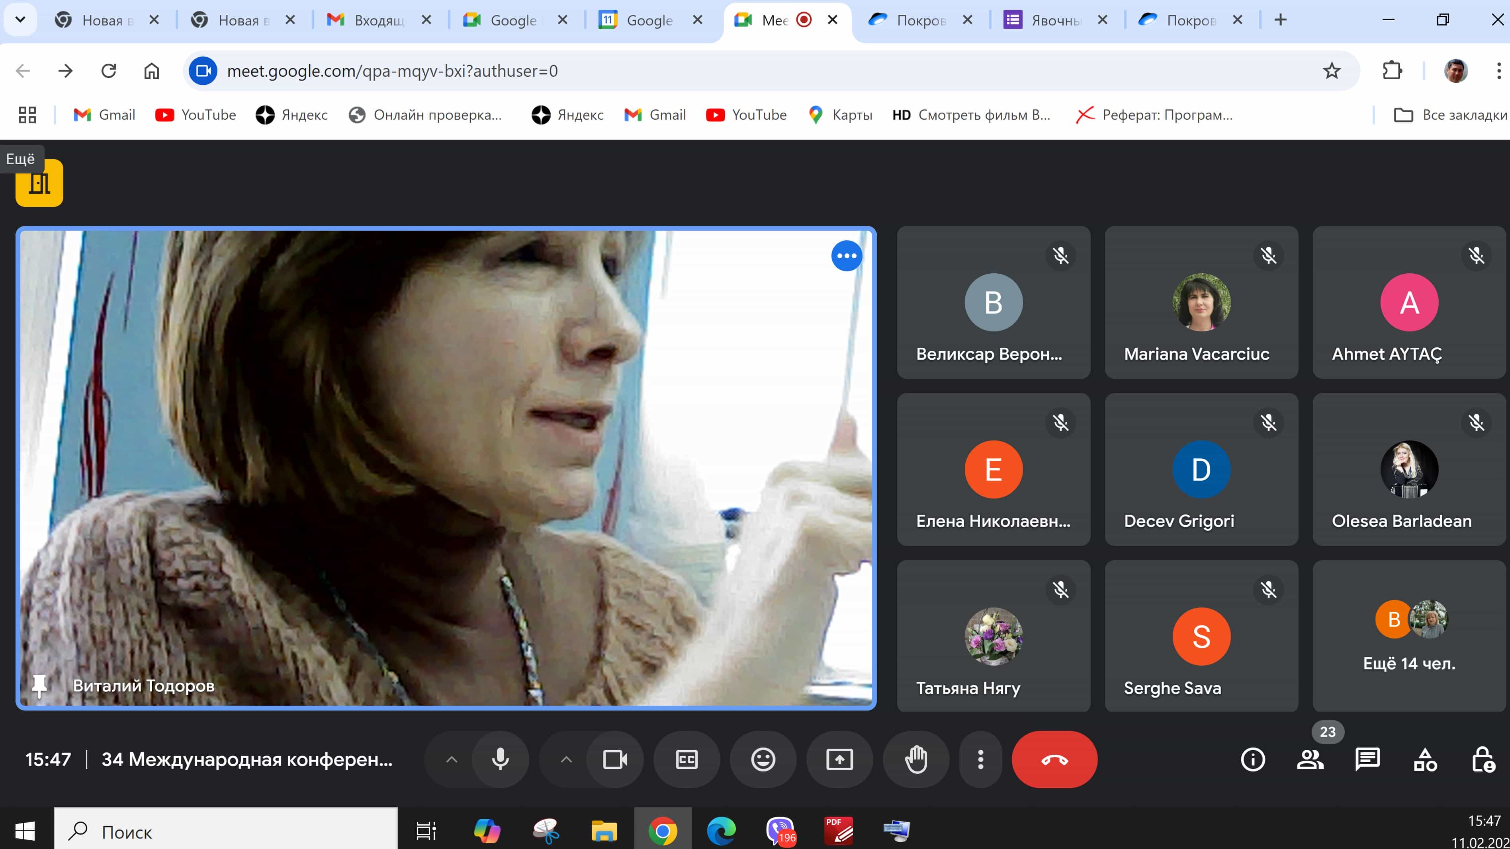Open the activities shapes icon
Viewport: 1510px width, 849px height.
point(1425,759)
